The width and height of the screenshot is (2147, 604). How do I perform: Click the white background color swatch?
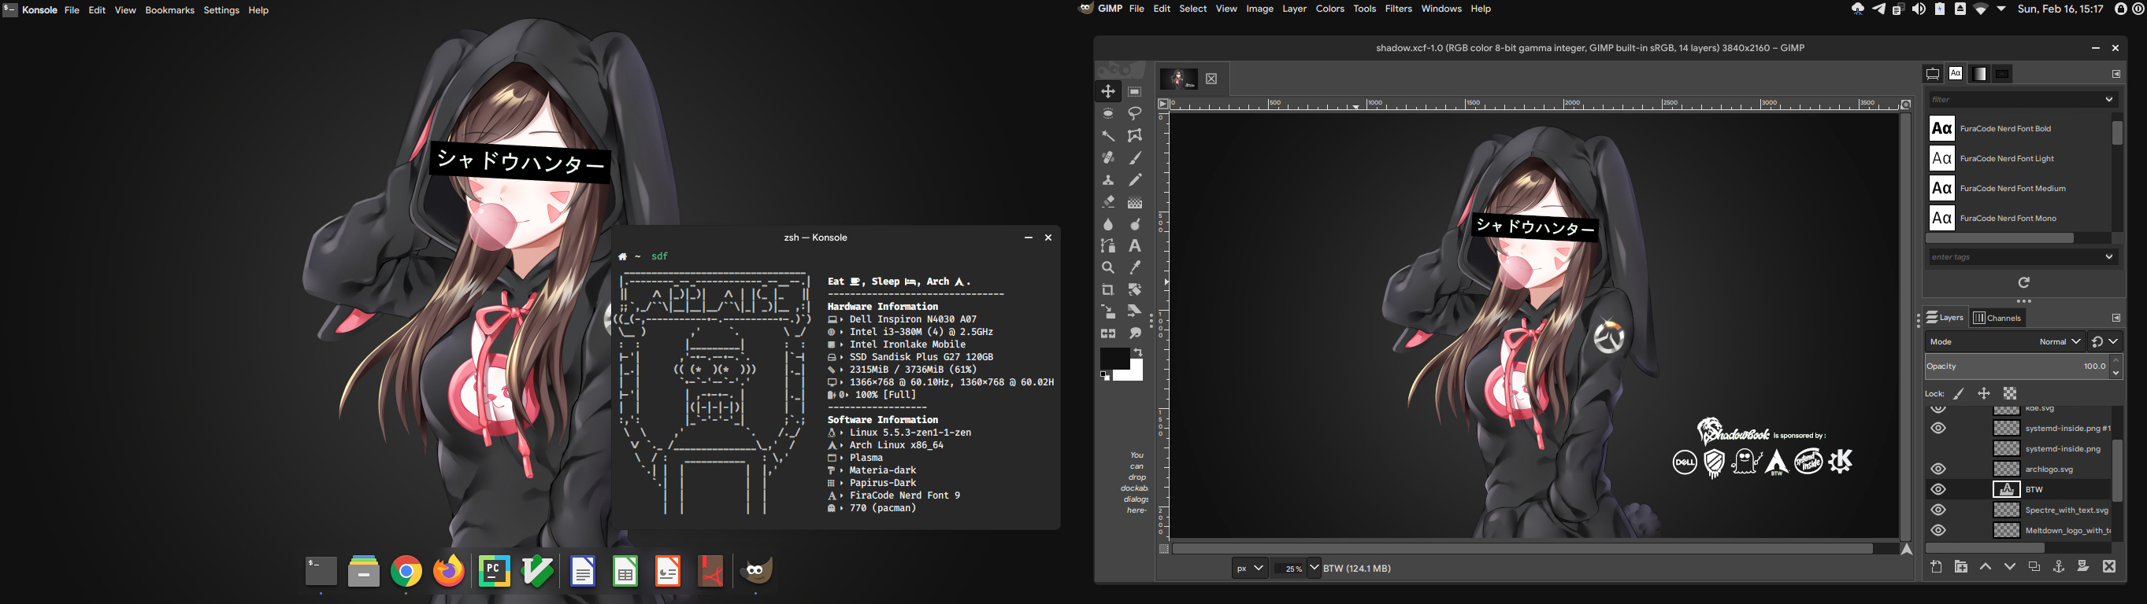pyautogui.click(x=1133, y=374)
